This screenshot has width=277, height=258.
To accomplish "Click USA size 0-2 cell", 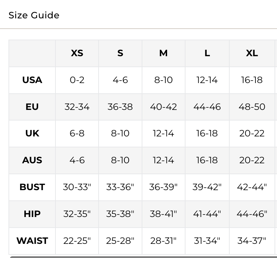I will [77, 80].
